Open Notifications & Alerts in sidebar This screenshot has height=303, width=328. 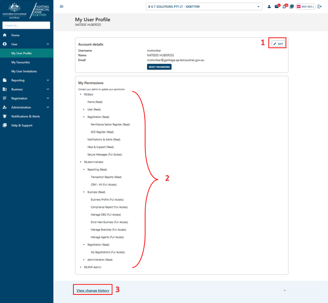tap(26, 117)
